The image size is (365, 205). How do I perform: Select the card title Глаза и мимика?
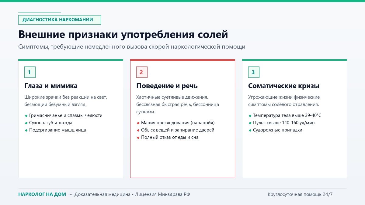51,86
